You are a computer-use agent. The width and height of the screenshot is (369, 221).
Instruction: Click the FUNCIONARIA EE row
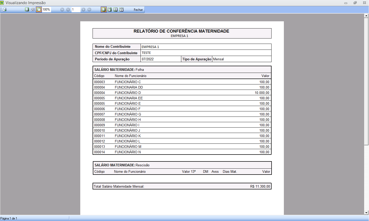click(182, 98)
